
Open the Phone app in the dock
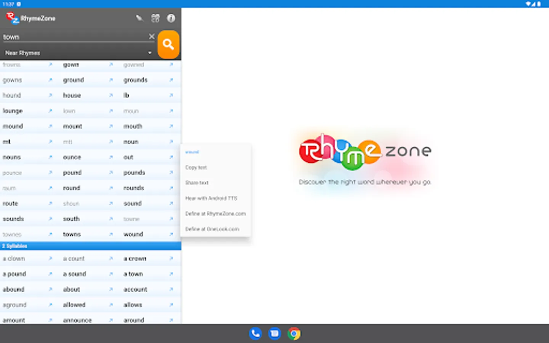[255, 333]
